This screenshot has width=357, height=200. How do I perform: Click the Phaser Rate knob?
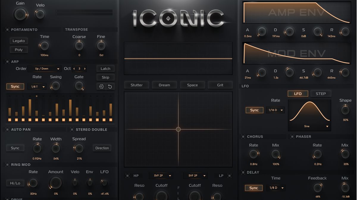(x=317, y=154)
